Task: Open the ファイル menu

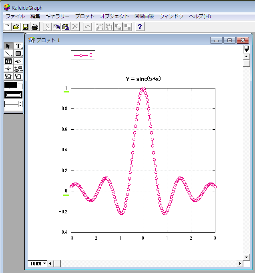Action: pos(15,16)
